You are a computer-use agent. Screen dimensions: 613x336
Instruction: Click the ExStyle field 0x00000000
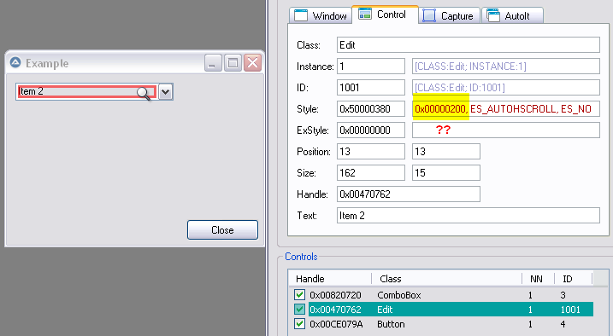[370, 130]
